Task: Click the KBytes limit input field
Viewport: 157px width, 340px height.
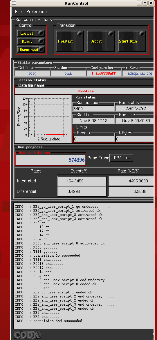Action: tap(135, 139)
